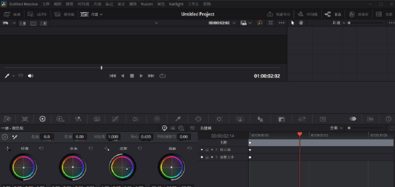Image resolution: width=395 pixels, height=187 pixels.
Task: Click the speaker mute icon in viewer
Action: pos(31,76)
